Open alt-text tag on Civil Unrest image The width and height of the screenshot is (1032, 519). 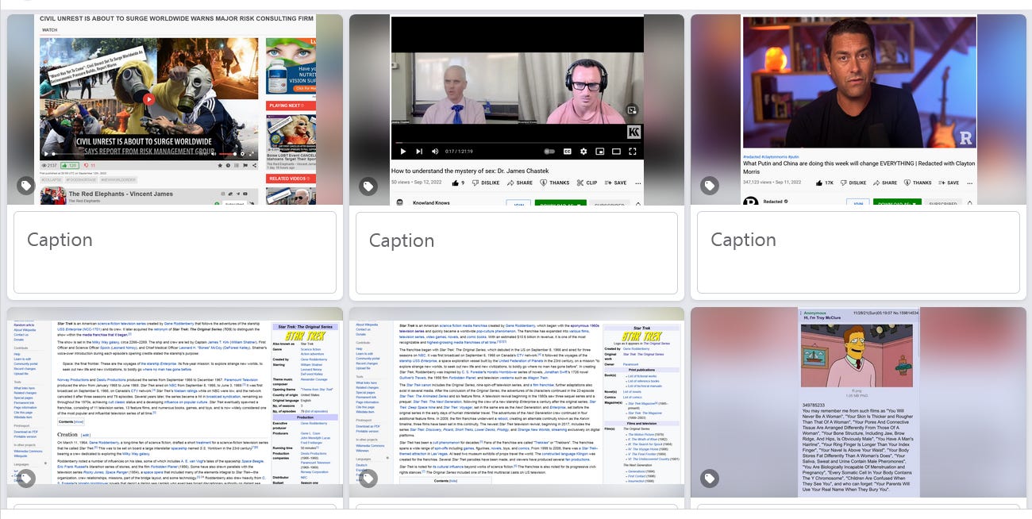coord(27,186)
